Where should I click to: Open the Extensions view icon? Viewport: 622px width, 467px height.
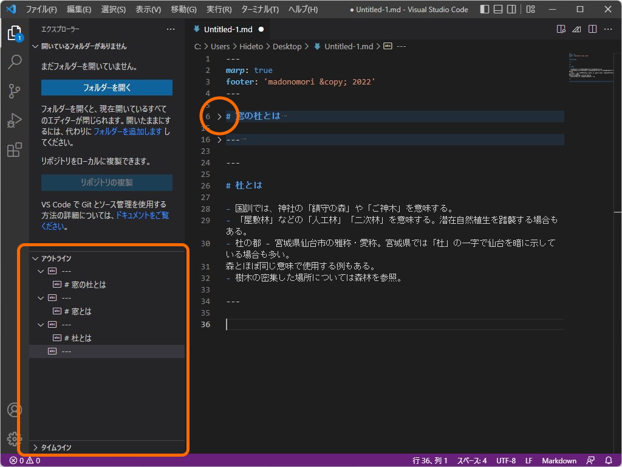click(15, 150)
